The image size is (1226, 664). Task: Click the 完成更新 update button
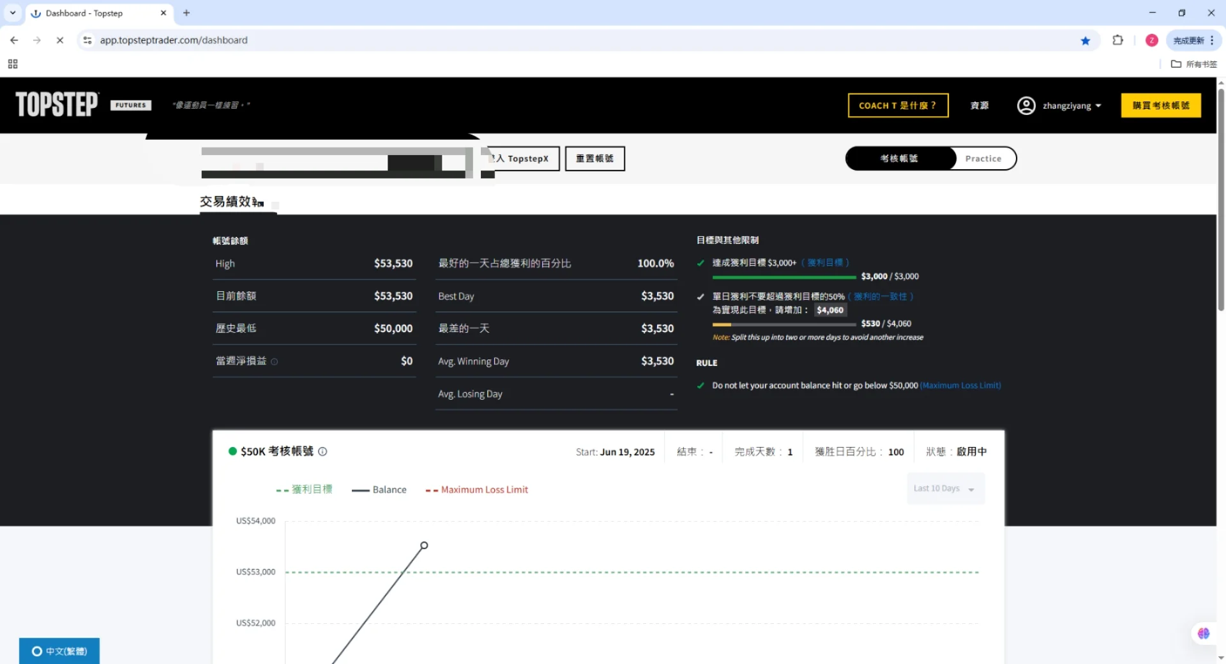(x=1188, y=40)
